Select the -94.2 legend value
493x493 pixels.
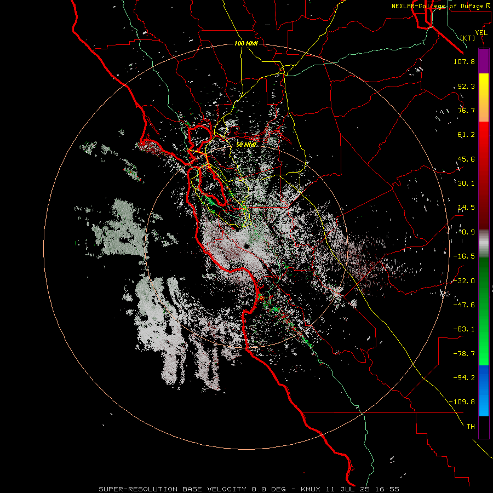coord(464,377)
